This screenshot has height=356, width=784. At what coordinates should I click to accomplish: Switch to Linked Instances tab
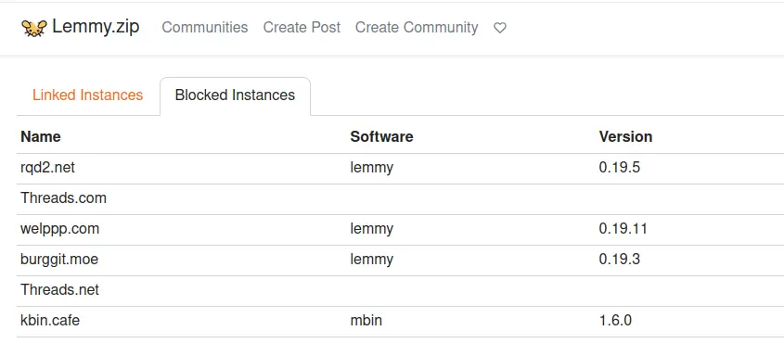click(x=88, y=95)
